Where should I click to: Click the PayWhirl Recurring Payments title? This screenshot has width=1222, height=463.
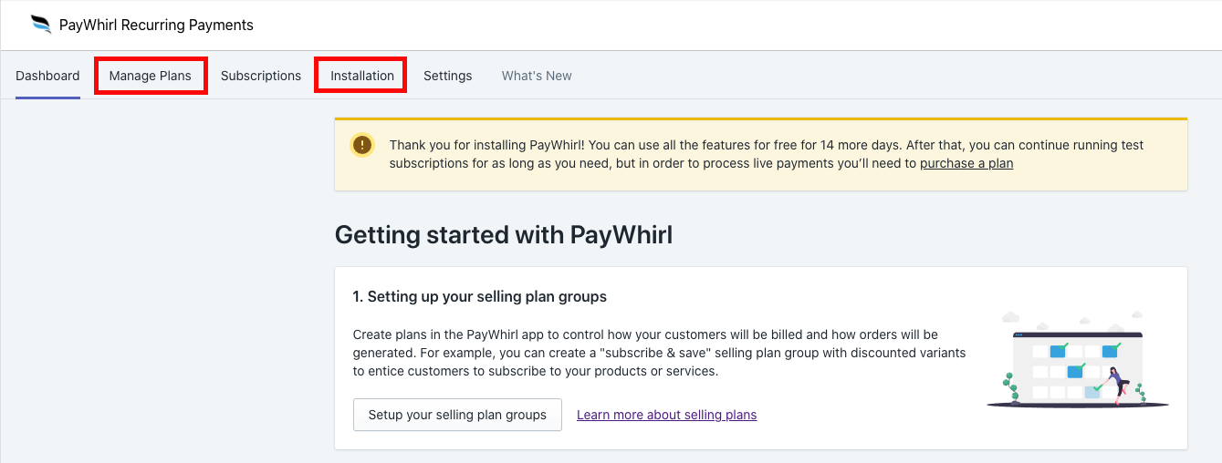[x=156, y=26]
